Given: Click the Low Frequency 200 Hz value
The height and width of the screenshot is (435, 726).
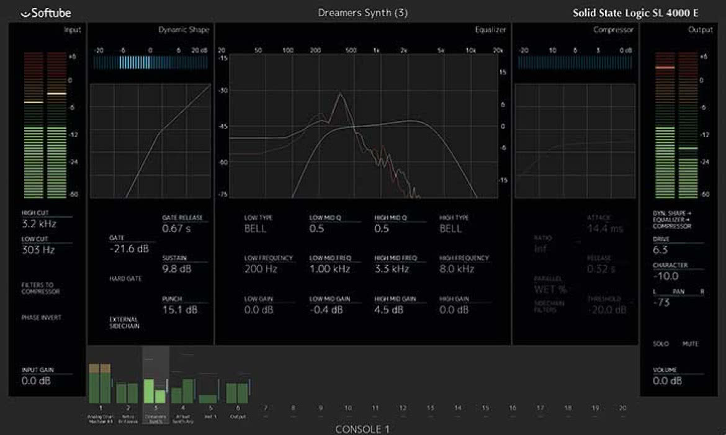Looking at the screenshot, I should (x=261, y=269).
